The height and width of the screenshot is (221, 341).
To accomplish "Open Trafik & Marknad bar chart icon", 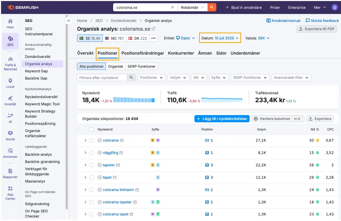I will 10,59.
